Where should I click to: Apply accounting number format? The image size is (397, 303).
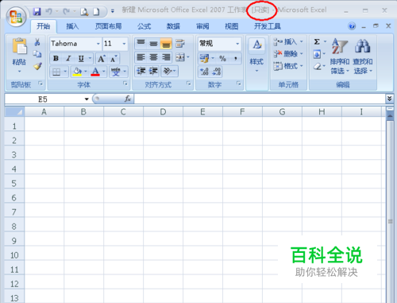tap(204, 58)
